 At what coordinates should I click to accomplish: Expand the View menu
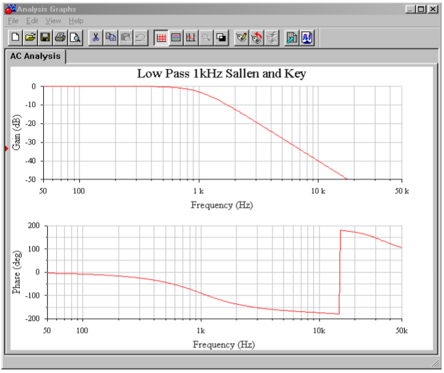pyautogui.click(x=53, y=21)
